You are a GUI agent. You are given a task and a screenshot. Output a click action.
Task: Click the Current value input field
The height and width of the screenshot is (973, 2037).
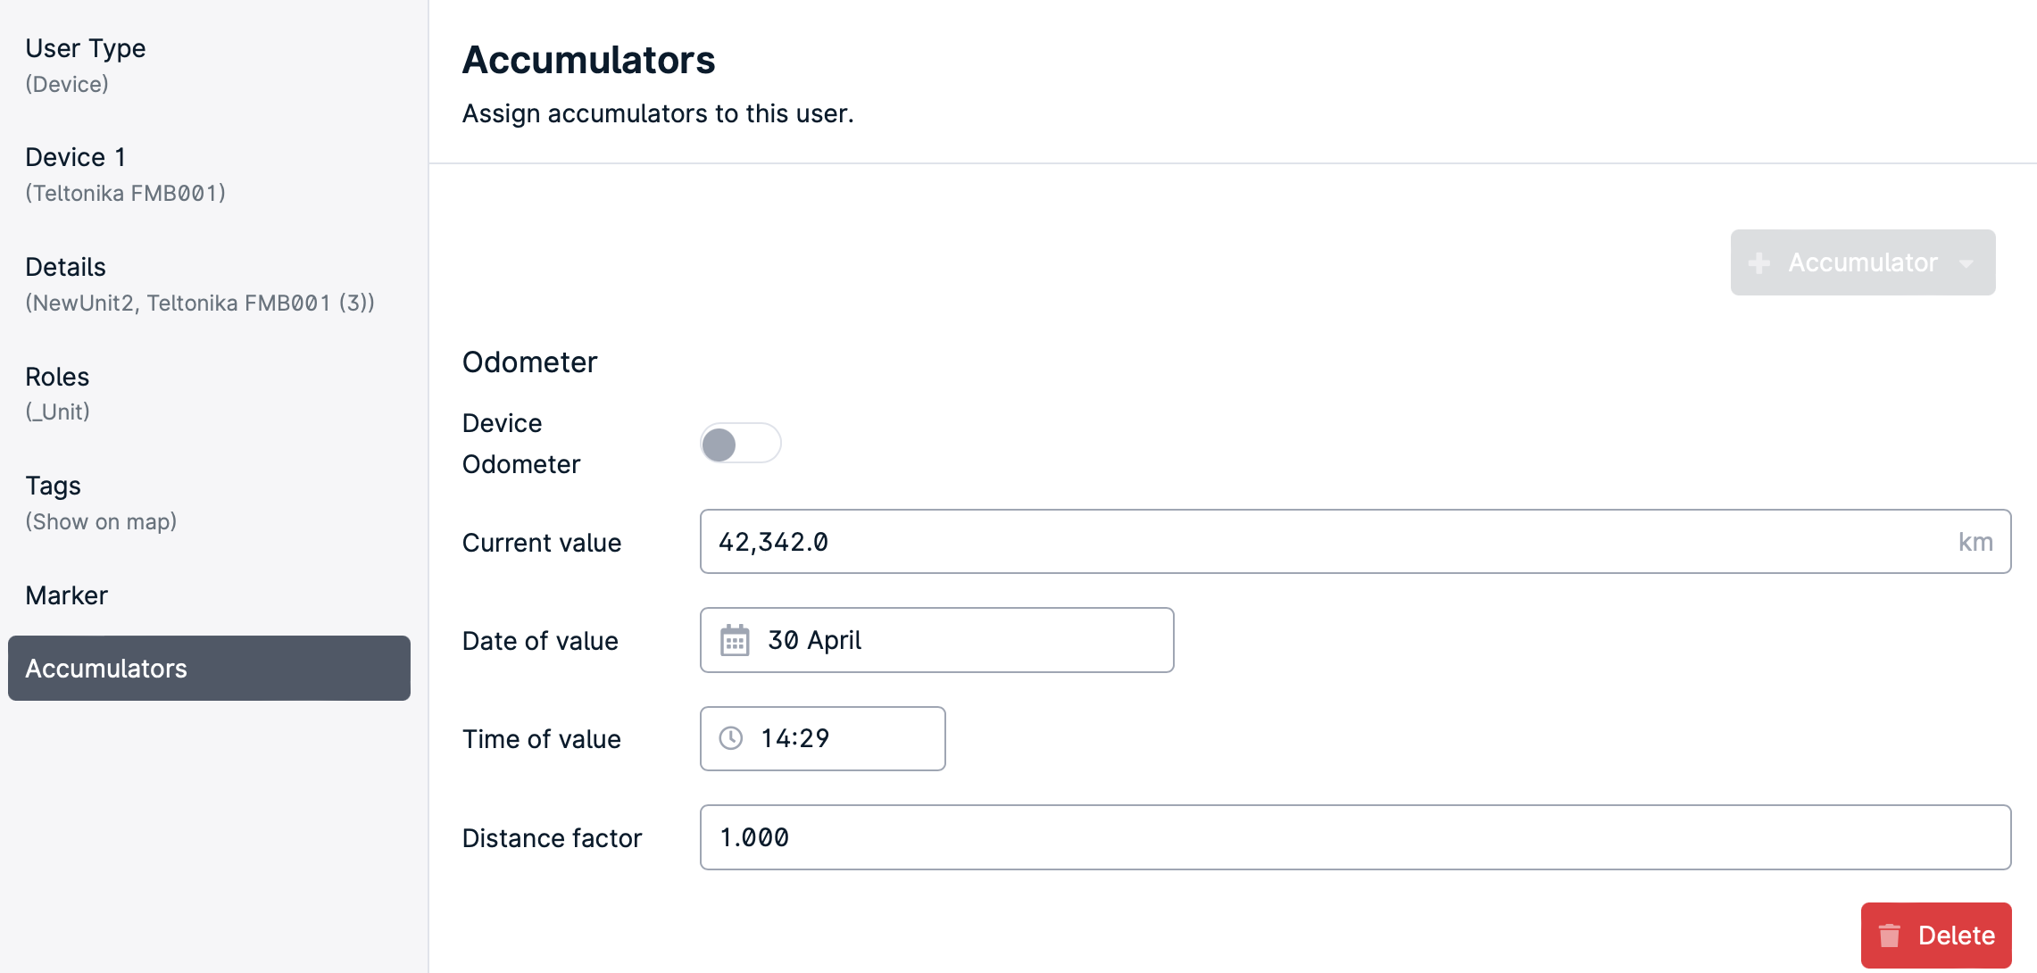click(1355, 542)
